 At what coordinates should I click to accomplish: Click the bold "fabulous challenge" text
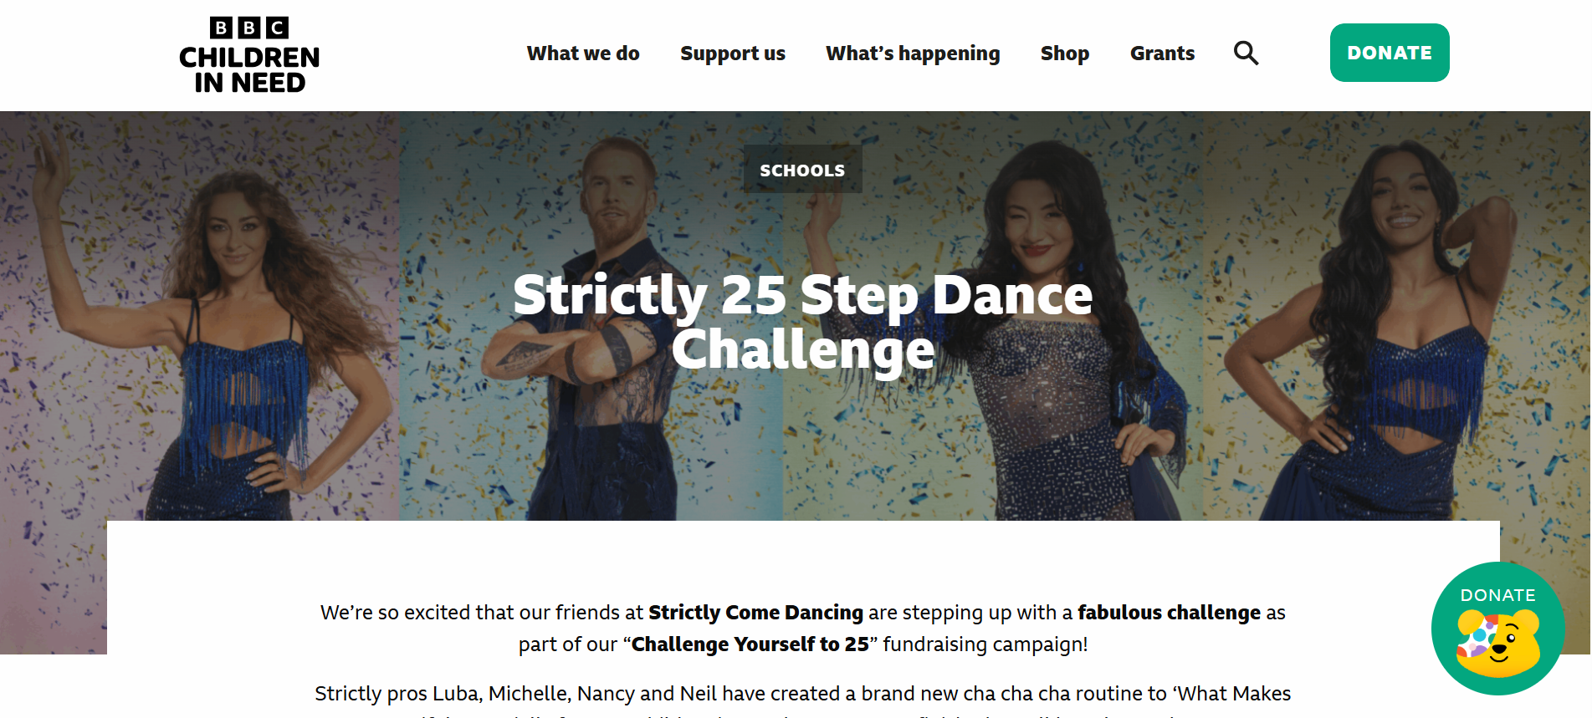[1169, 613]
